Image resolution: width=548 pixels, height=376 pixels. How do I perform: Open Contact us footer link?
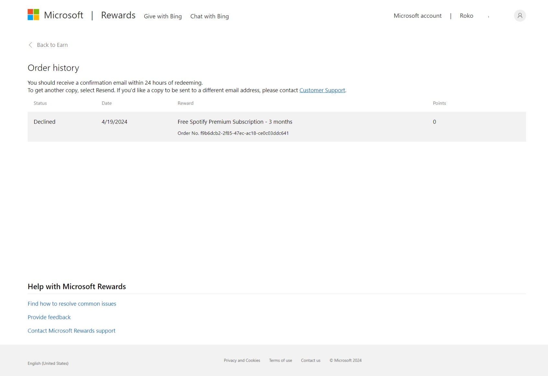click(x=311, y=360)
